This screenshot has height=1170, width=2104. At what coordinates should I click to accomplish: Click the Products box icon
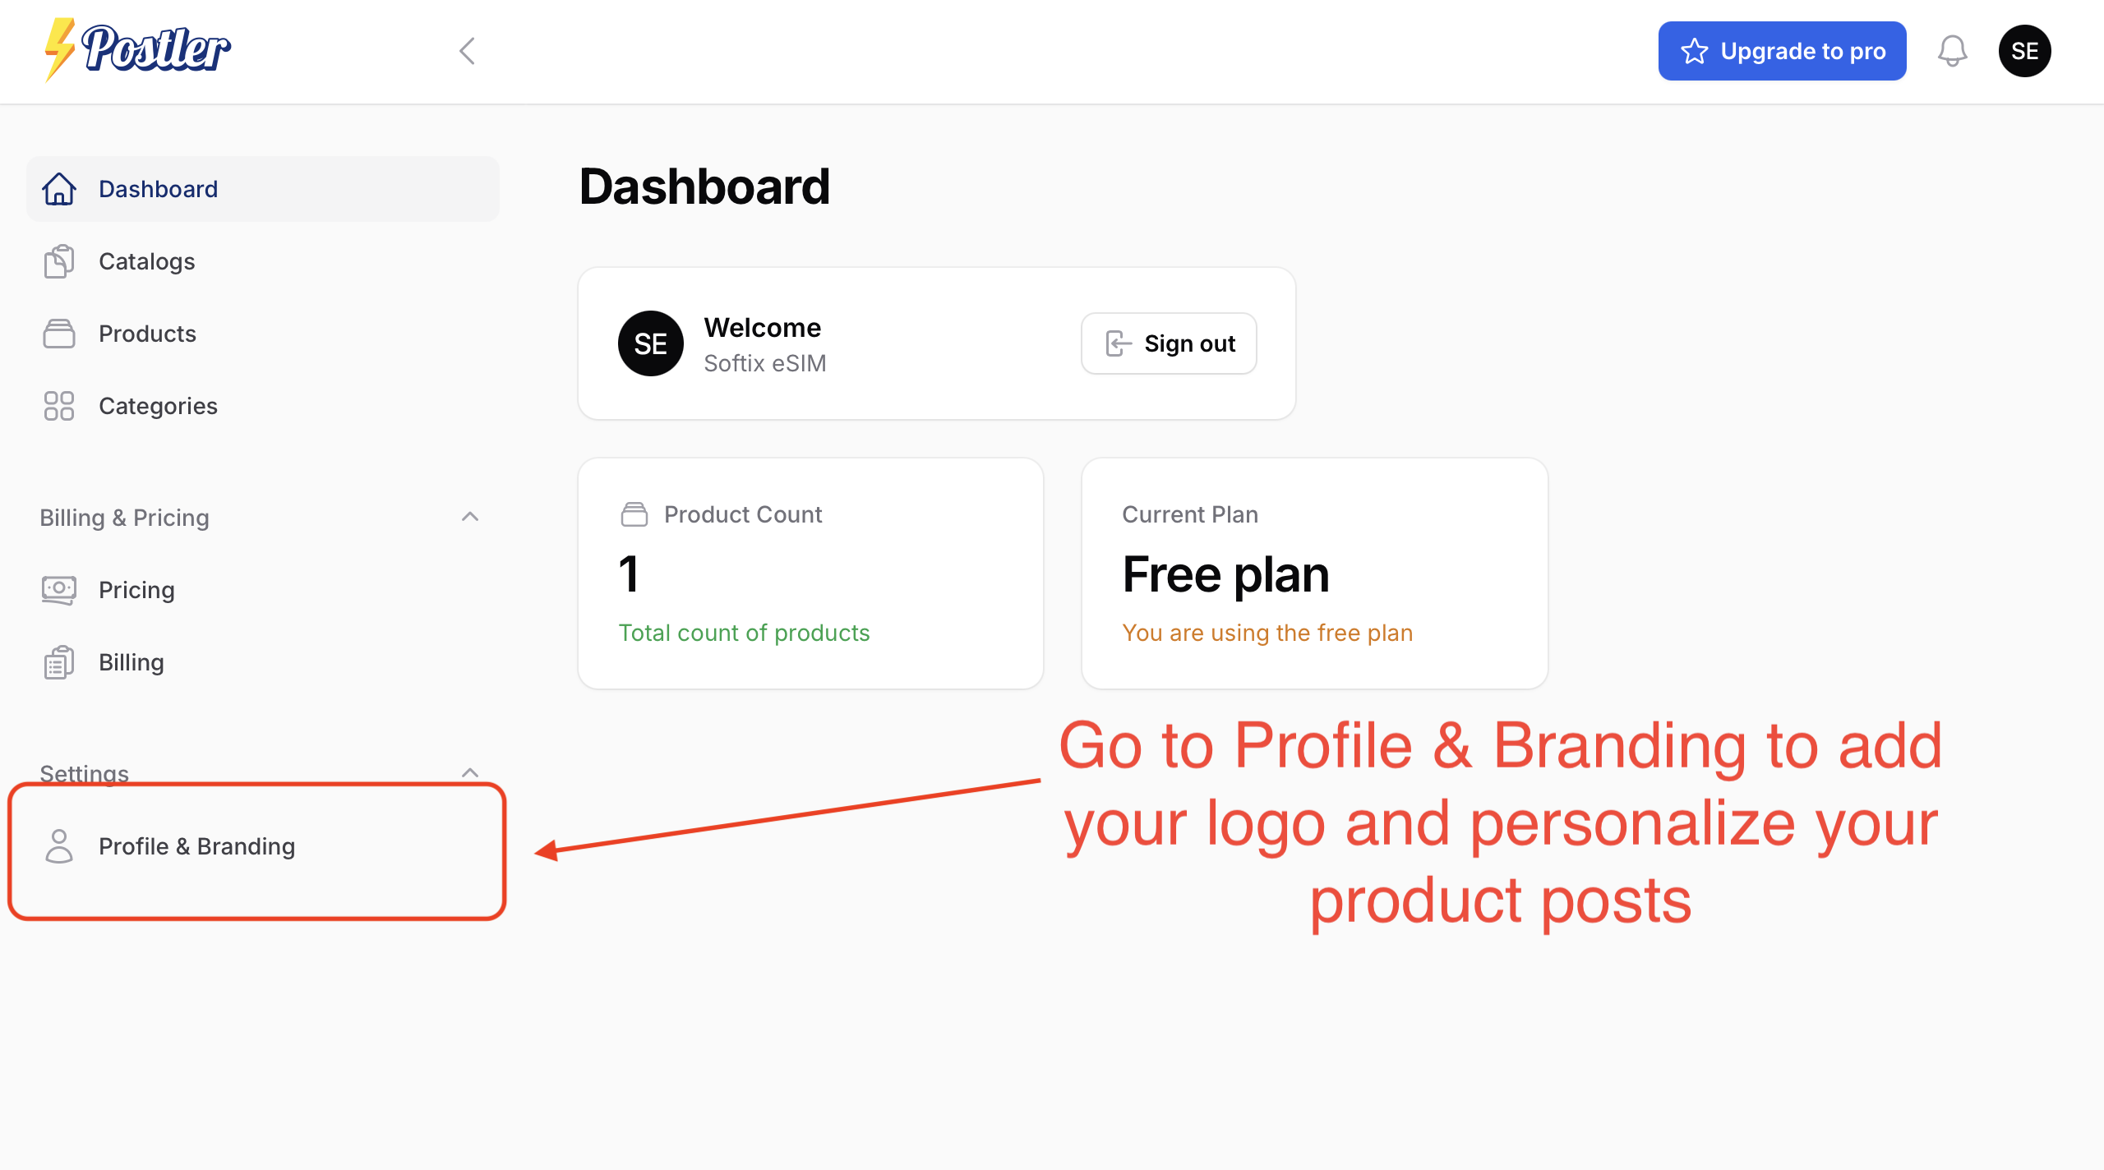58,334
